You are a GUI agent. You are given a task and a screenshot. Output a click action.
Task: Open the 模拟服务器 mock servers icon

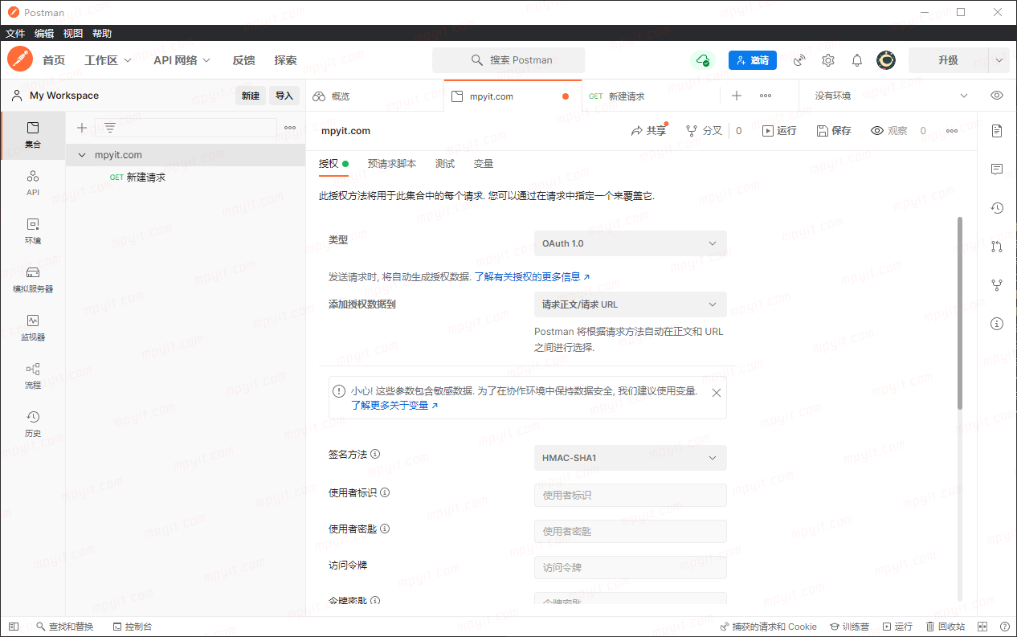pyautogui.click(x=33, y=280)
